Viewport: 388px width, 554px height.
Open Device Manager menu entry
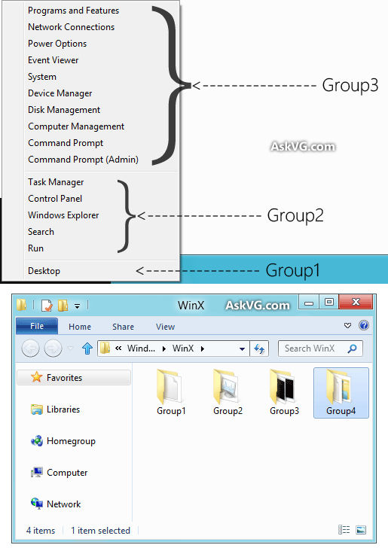(x=60, y=93)
